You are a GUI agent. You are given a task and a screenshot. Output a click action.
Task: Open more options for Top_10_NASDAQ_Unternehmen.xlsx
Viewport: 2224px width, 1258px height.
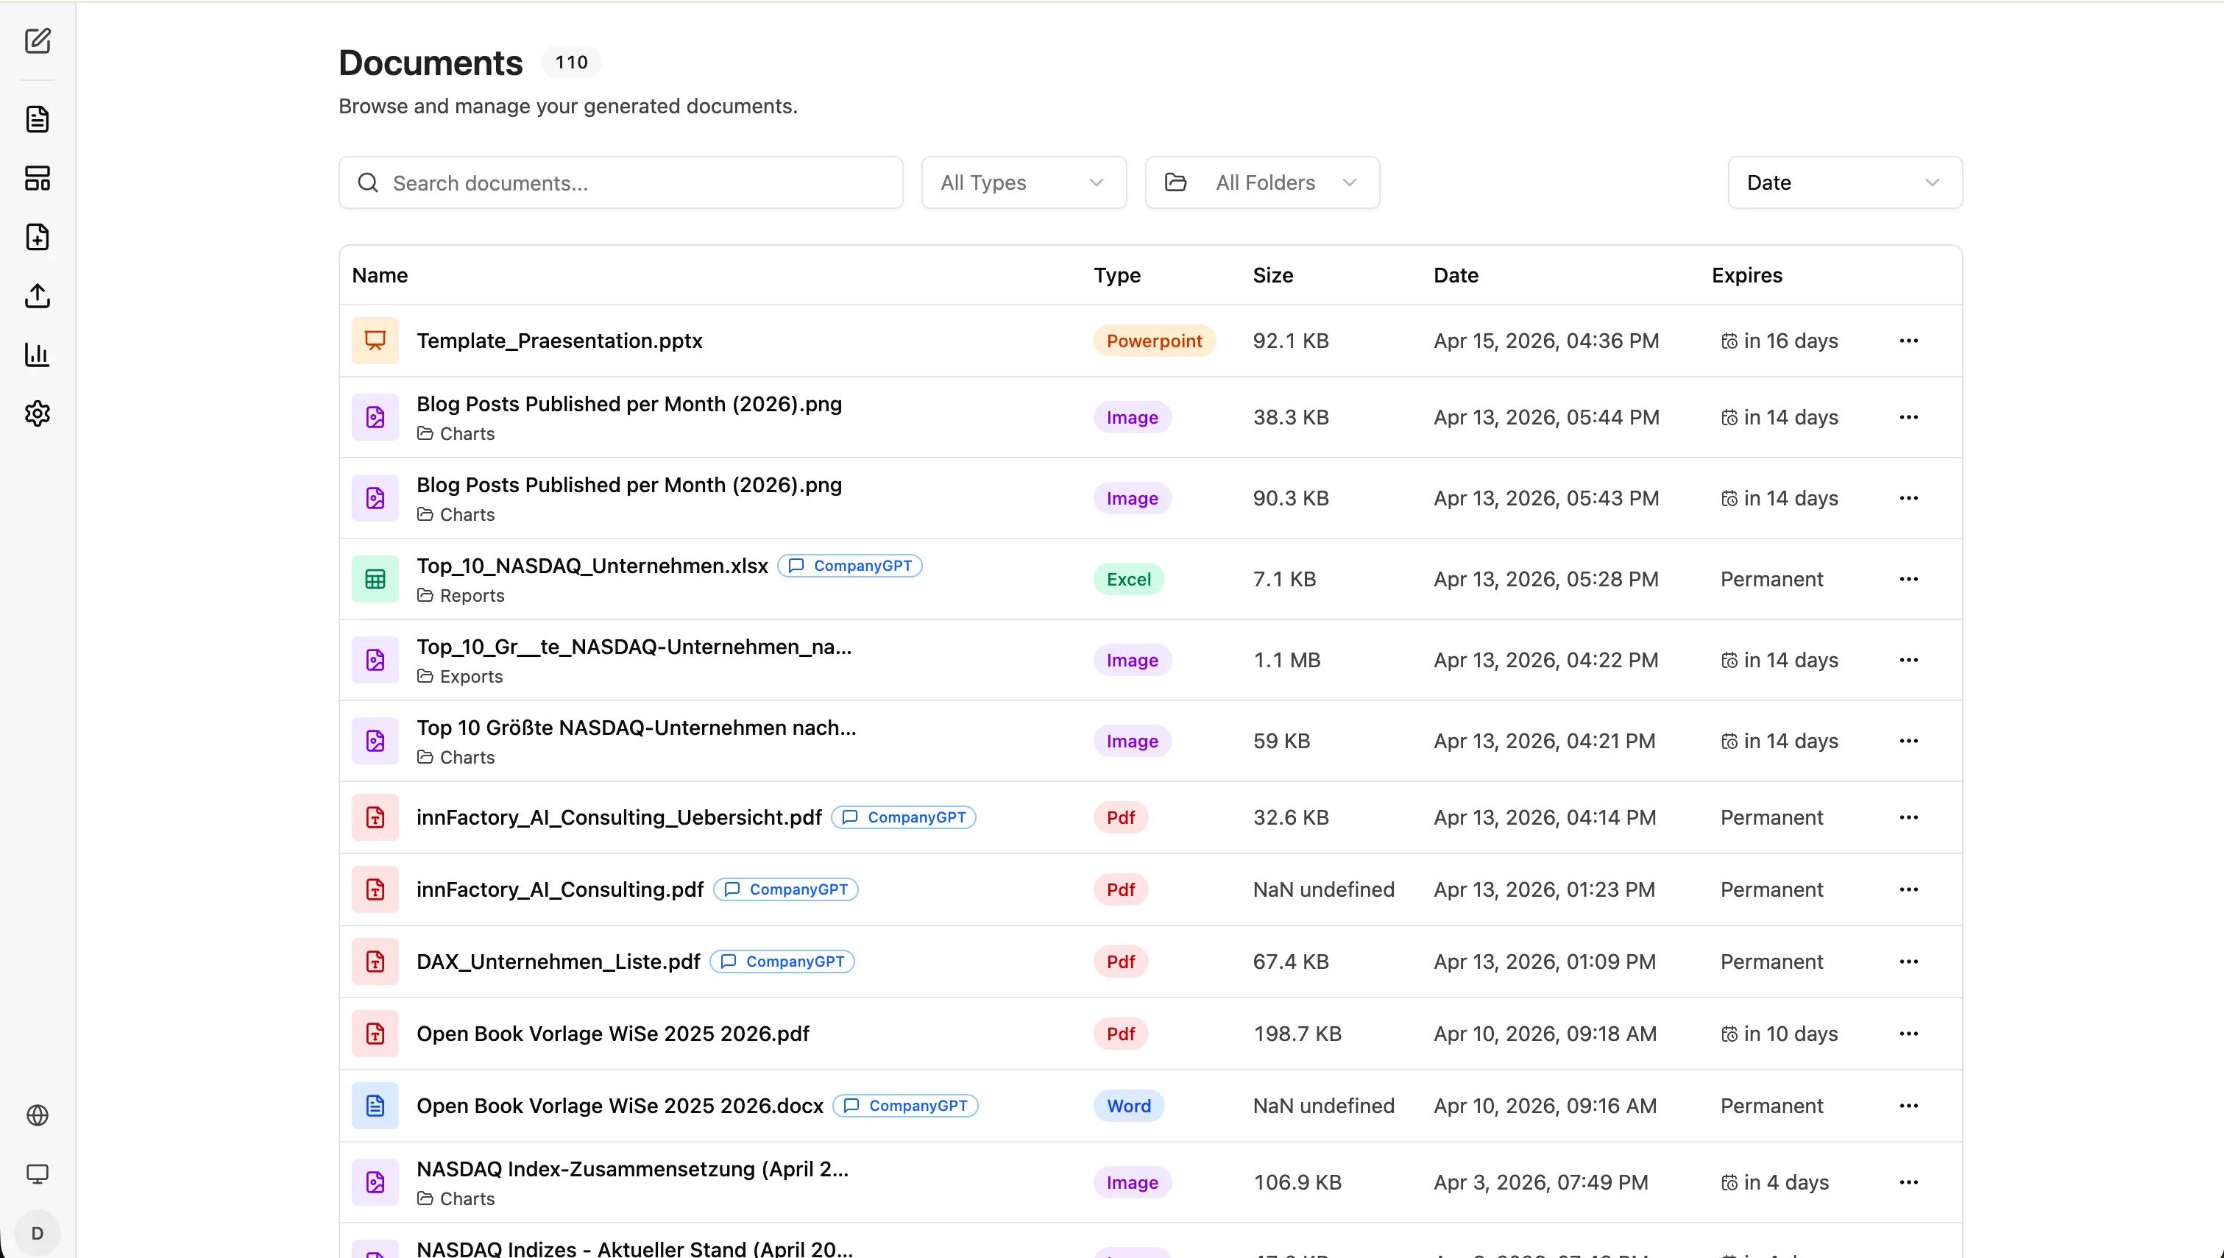tap(1908, 579)
